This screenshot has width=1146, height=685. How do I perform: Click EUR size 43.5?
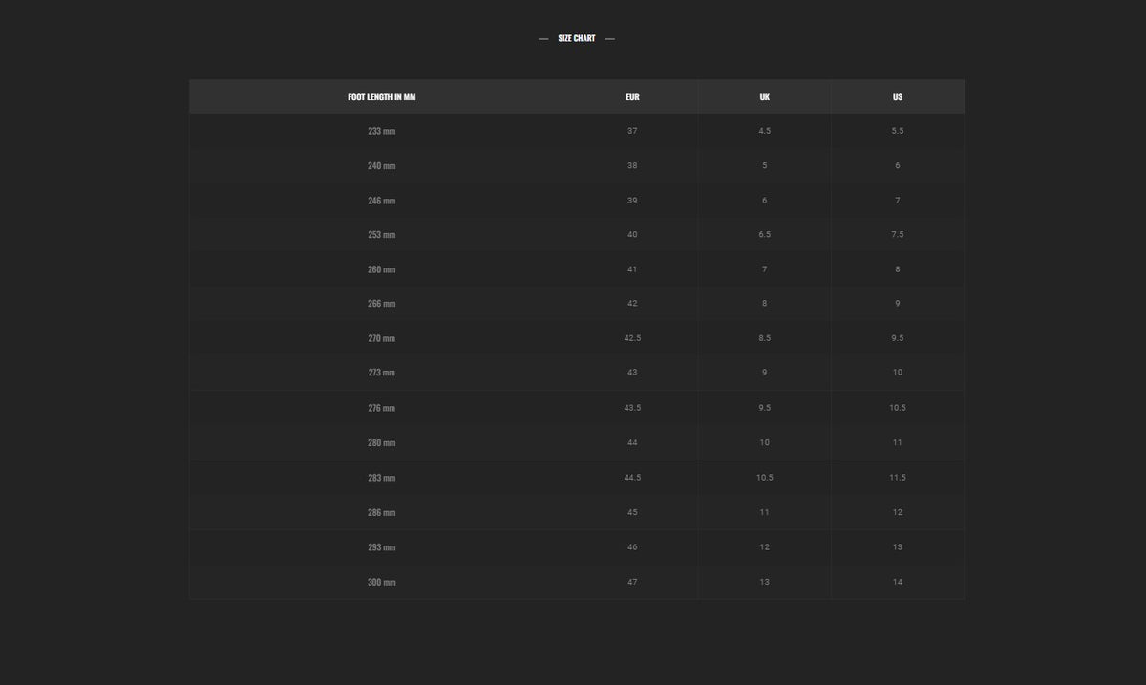point(632,407)
